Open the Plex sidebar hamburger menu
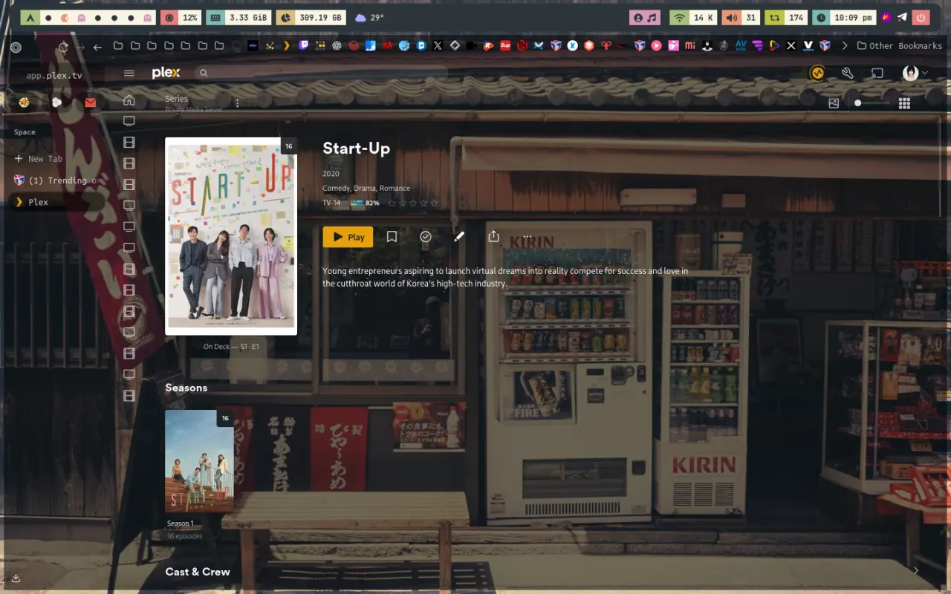Viewport: 951px width, 594px height. click(x=129, y=73)
